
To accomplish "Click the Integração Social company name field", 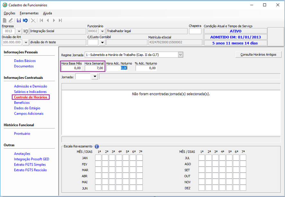I will [x=58, y=31].
